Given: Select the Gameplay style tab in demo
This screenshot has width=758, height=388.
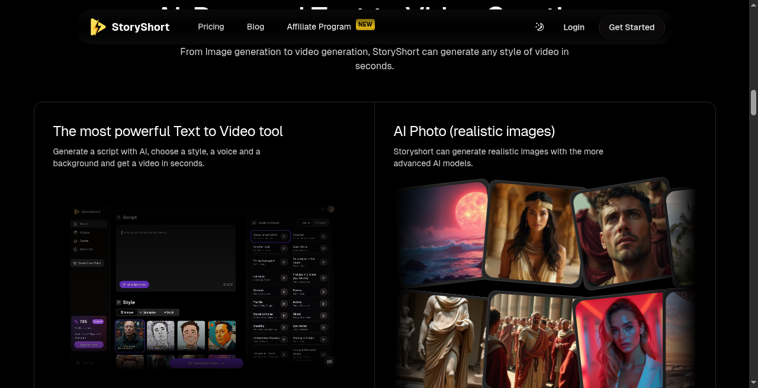Looking at the screenshot, I should [147, 312].
